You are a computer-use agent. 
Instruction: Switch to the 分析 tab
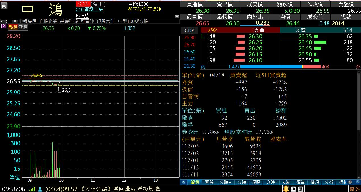coord(329,182)
